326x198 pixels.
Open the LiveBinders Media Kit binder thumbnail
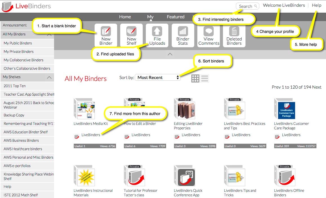85,109
